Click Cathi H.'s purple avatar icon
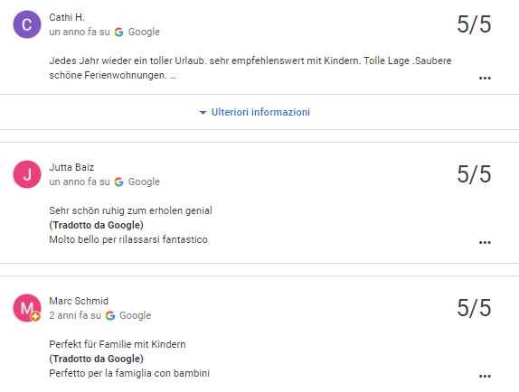Screen dimensions: 519x392 (x=27, y=24)
